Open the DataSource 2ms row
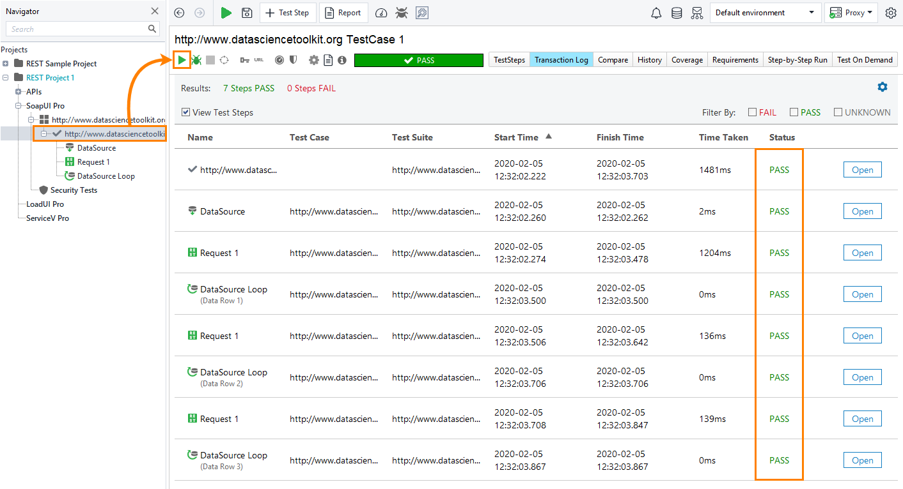This screenshot has height=489, width=903. pyautogui.click(x=862, y=211)
